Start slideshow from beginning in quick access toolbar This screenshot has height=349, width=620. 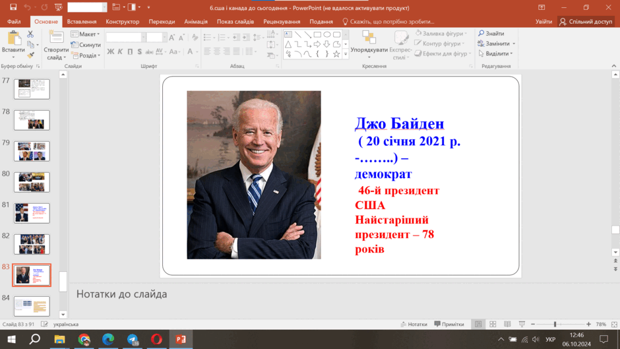point(59,7)
